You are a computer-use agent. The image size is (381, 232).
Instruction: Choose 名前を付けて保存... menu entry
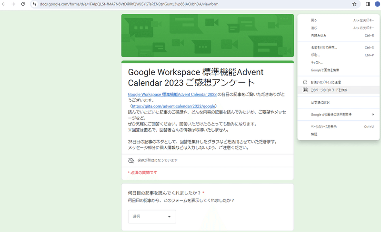point(339,48)
